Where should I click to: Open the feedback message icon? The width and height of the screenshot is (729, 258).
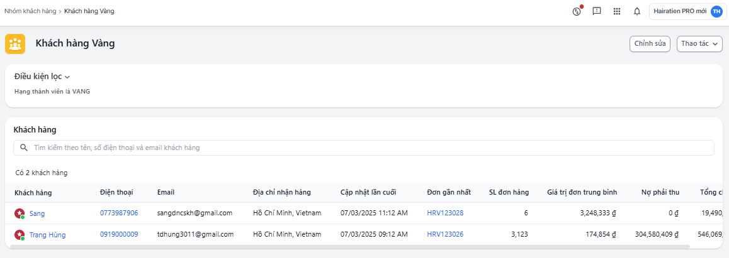[597, 11]
